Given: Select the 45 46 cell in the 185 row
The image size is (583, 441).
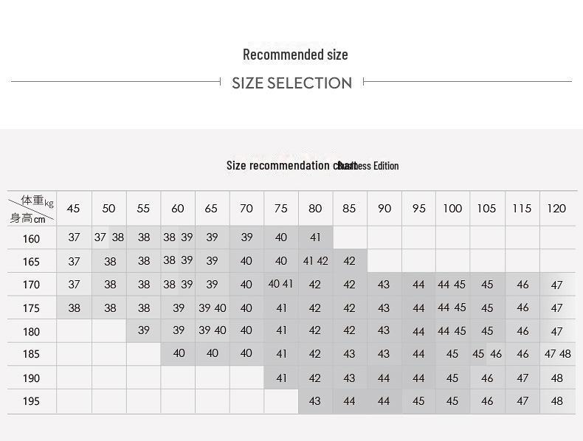Looking at the screenshot, I should click(x=486, y=354).
